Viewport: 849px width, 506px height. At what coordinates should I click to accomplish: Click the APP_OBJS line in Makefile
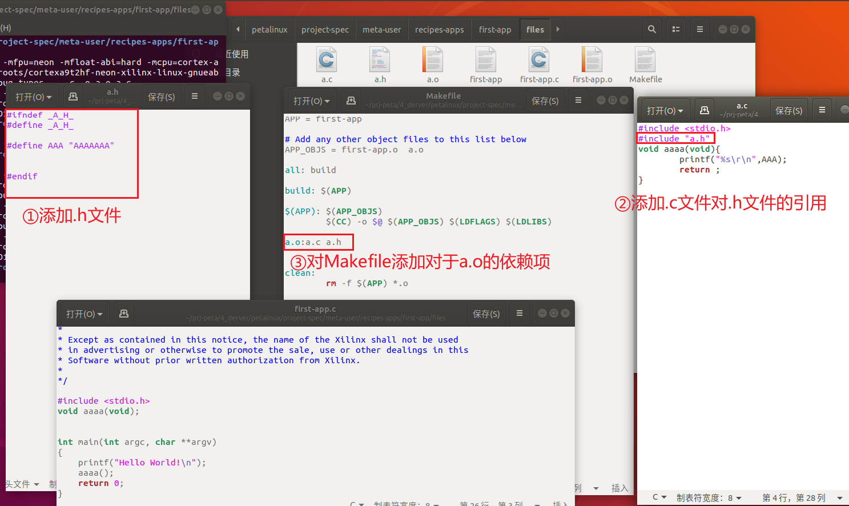point(354,150)
